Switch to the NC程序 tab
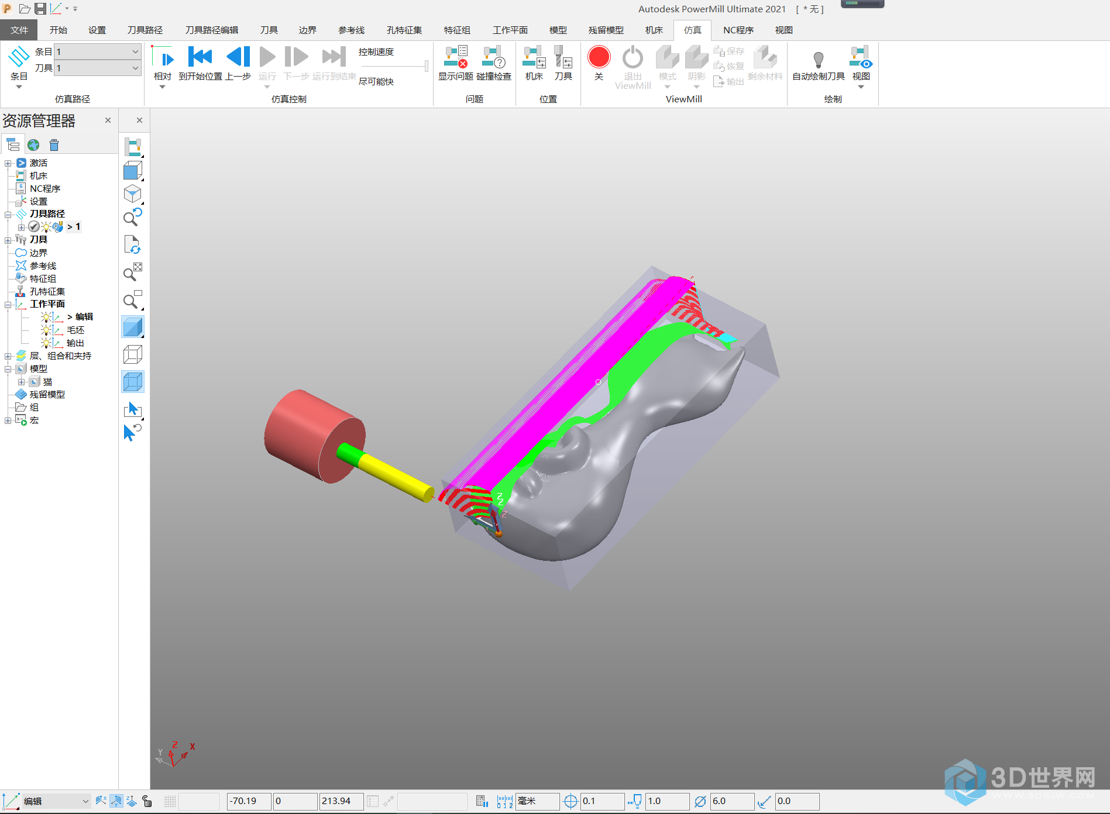This screenshot has height=814, width=1110. [x=738, y=30]
